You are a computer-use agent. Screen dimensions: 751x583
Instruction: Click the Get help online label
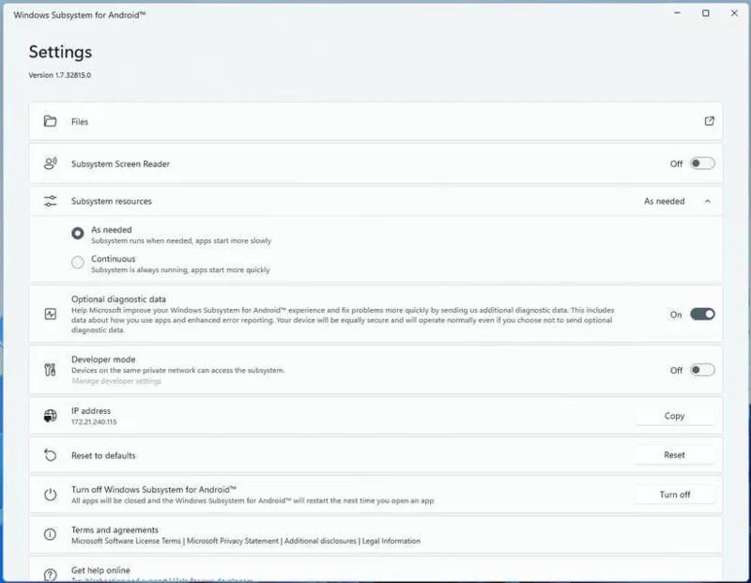(x=100, y=570)
